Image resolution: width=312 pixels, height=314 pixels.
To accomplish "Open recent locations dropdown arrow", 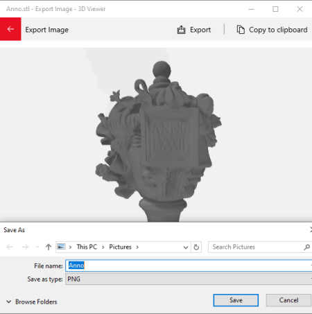I will [x=37, y=247].
